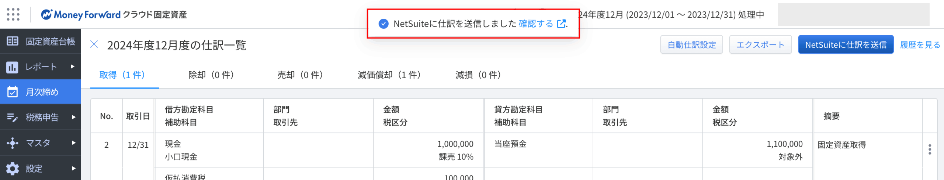Open the row's three-dot options menu
Image resolution: width=944 pixels, height=180 pixels.
[x=930, y=150]
